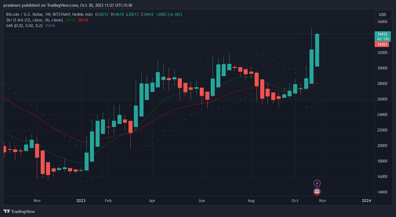
Task: Click the 14000 level on the price axis
Action: (x=382, y=192)
